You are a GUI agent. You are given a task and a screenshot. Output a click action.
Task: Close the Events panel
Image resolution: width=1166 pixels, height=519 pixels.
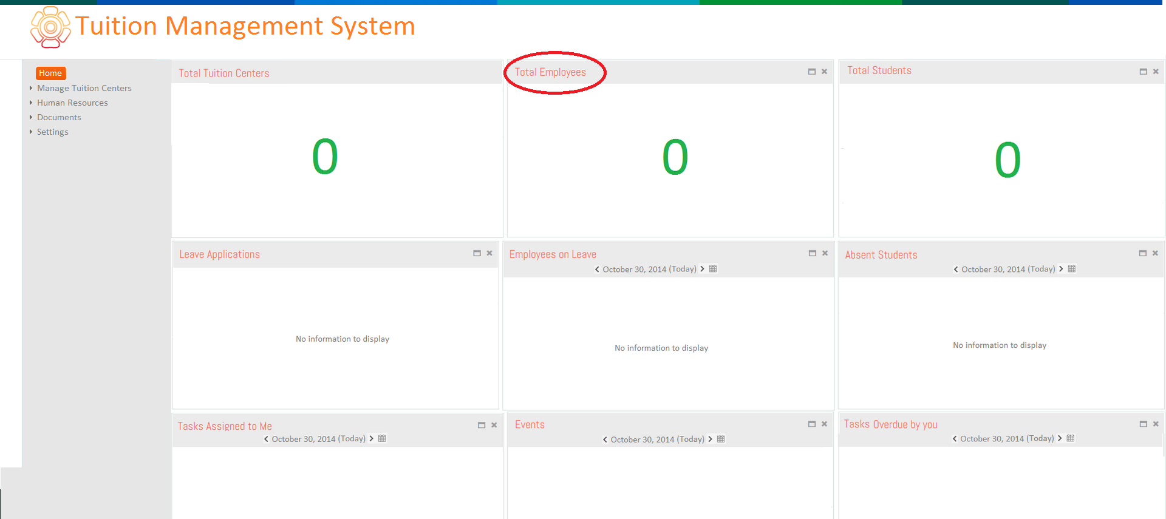(824, 424)
